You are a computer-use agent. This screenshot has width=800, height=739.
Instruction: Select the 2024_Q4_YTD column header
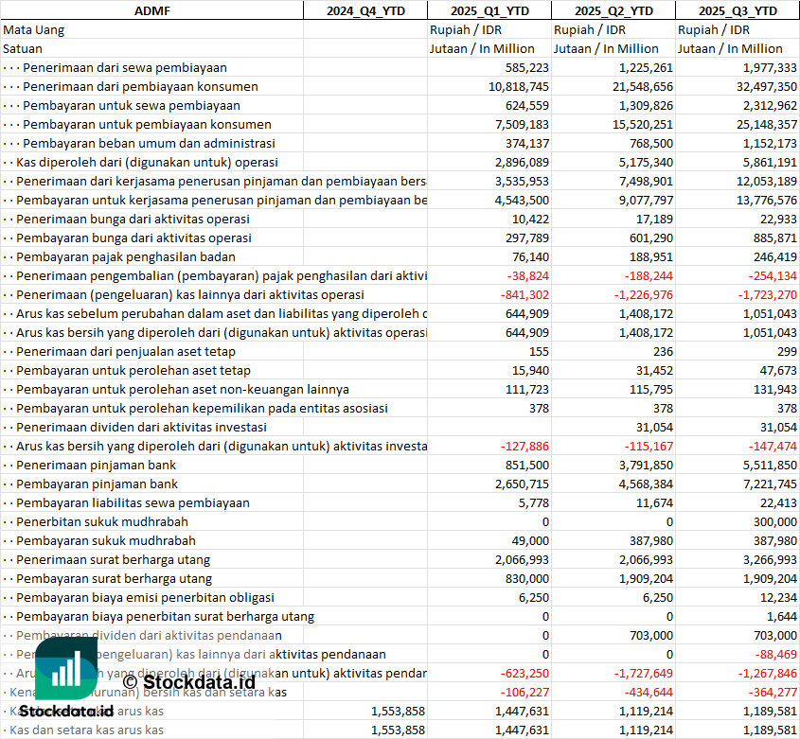364,10
